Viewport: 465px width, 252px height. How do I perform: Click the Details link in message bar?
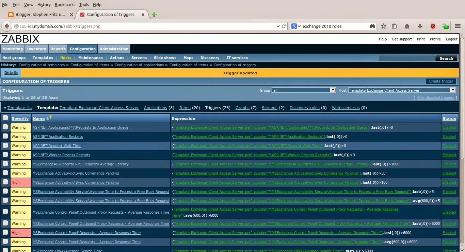[11, 73]
